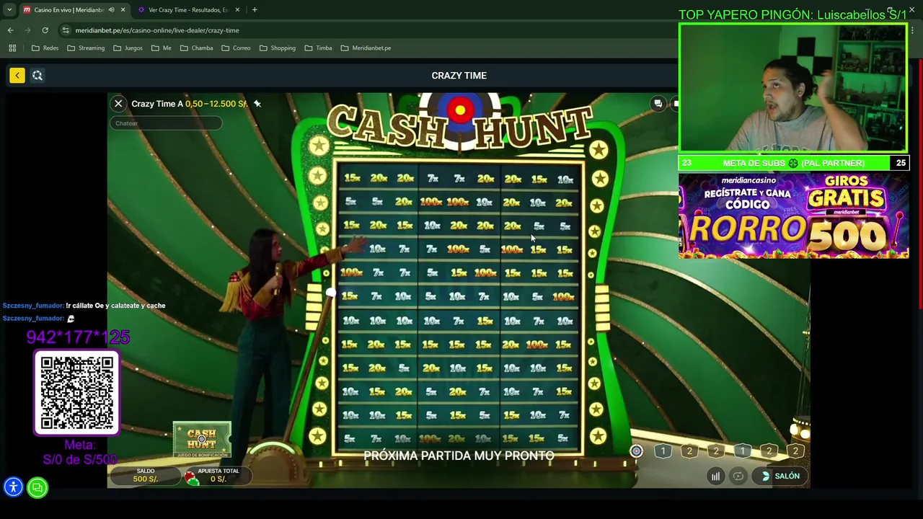923x519 pixels.
Task: Click the CRAZY TIME page title
Action: coord(459,76)
